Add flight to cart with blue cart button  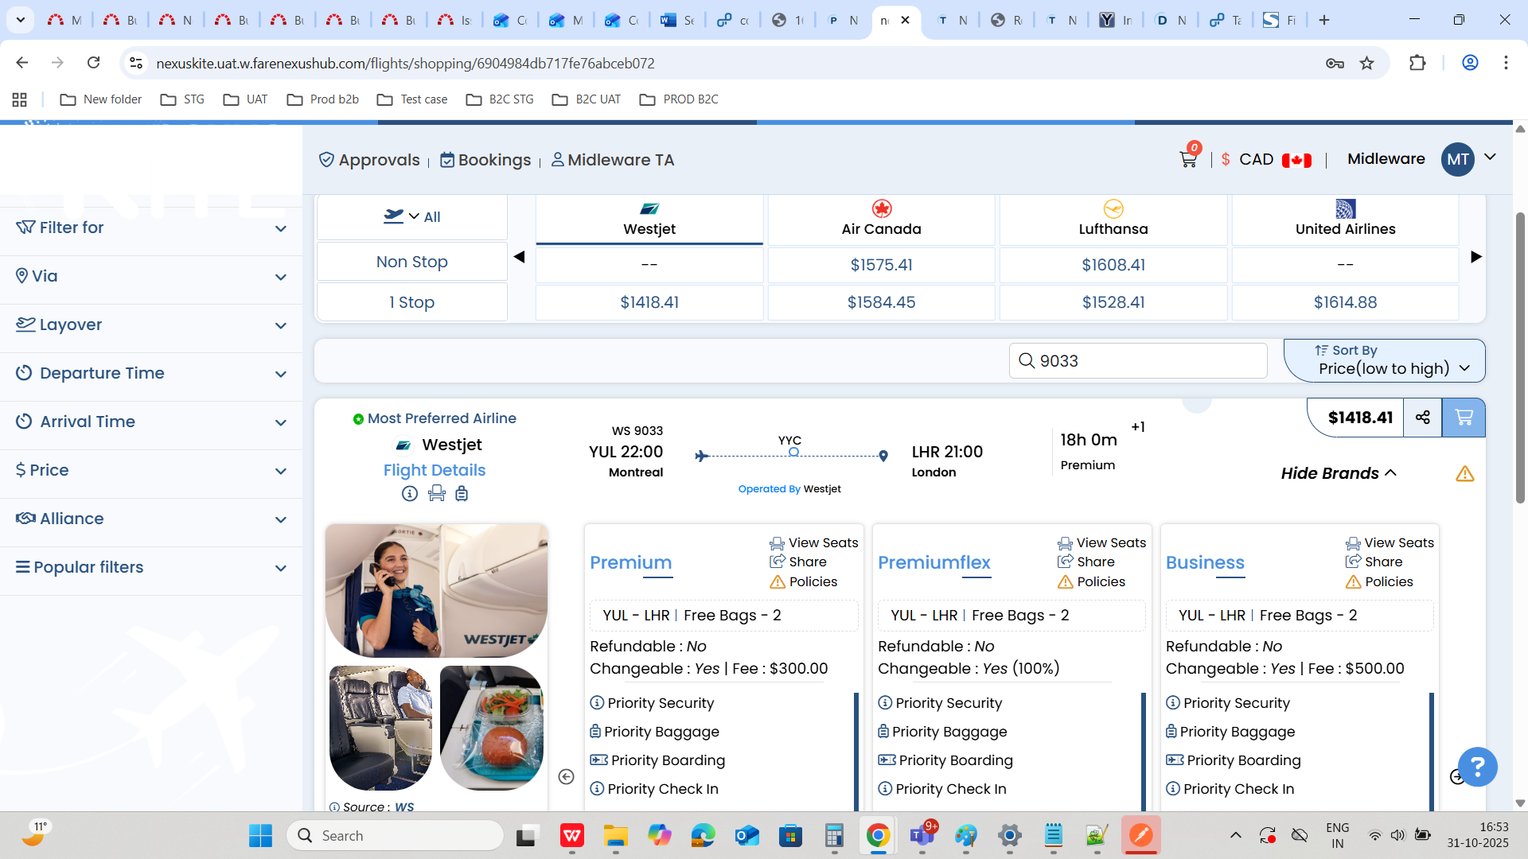pos(1463,418)
